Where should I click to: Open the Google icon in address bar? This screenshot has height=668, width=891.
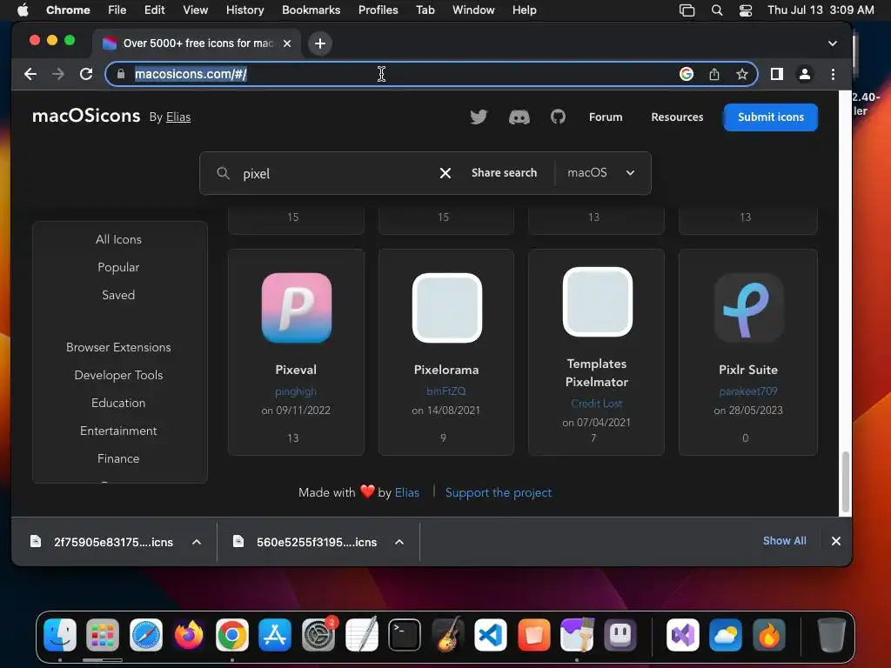click(687, 74)
